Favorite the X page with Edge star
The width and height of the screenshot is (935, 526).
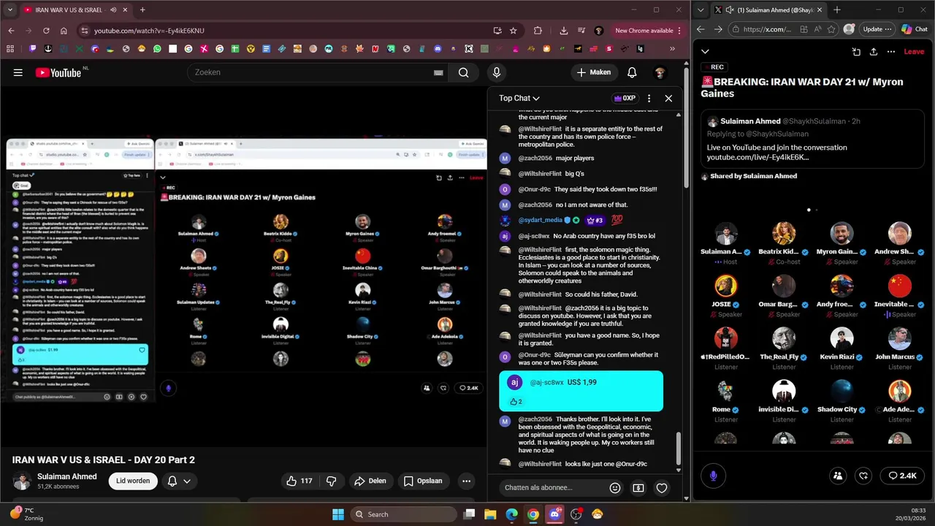pos(830,29)
